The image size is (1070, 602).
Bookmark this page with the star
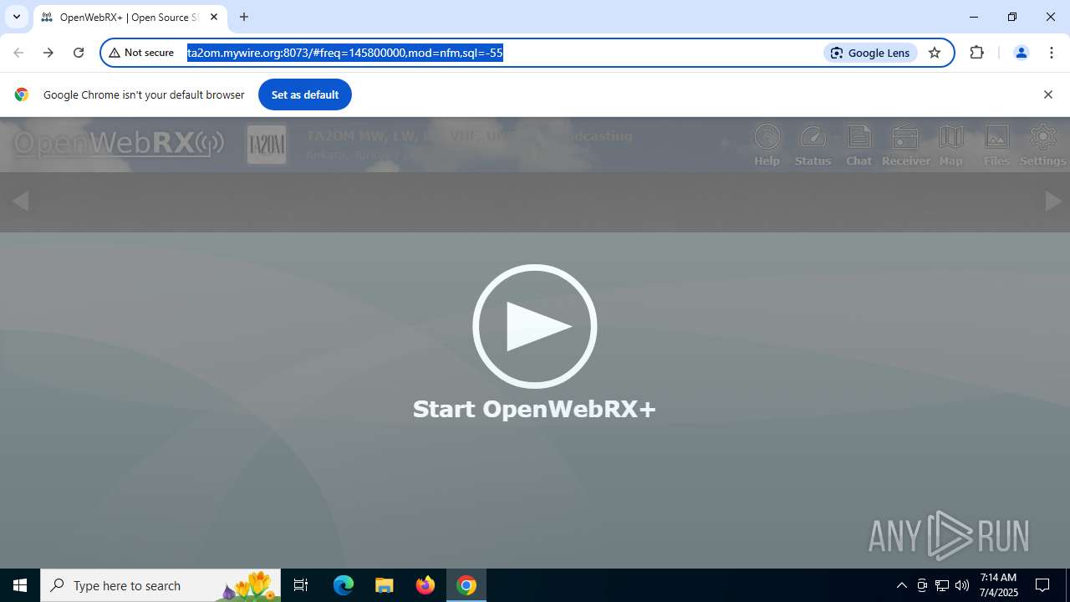pos(935,53)
